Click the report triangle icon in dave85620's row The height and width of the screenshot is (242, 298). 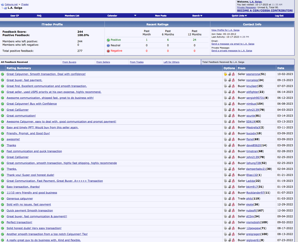click(x=233, y=145)
